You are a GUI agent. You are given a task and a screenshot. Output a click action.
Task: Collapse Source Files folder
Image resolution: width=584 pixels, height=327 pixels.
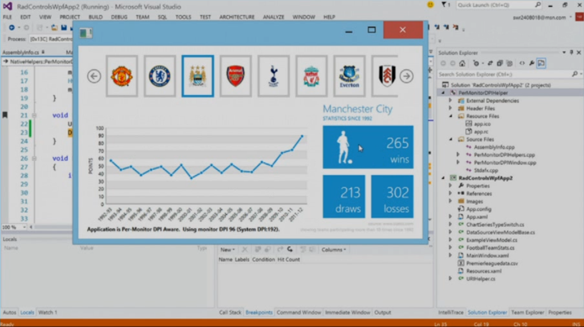click(451, 139)
